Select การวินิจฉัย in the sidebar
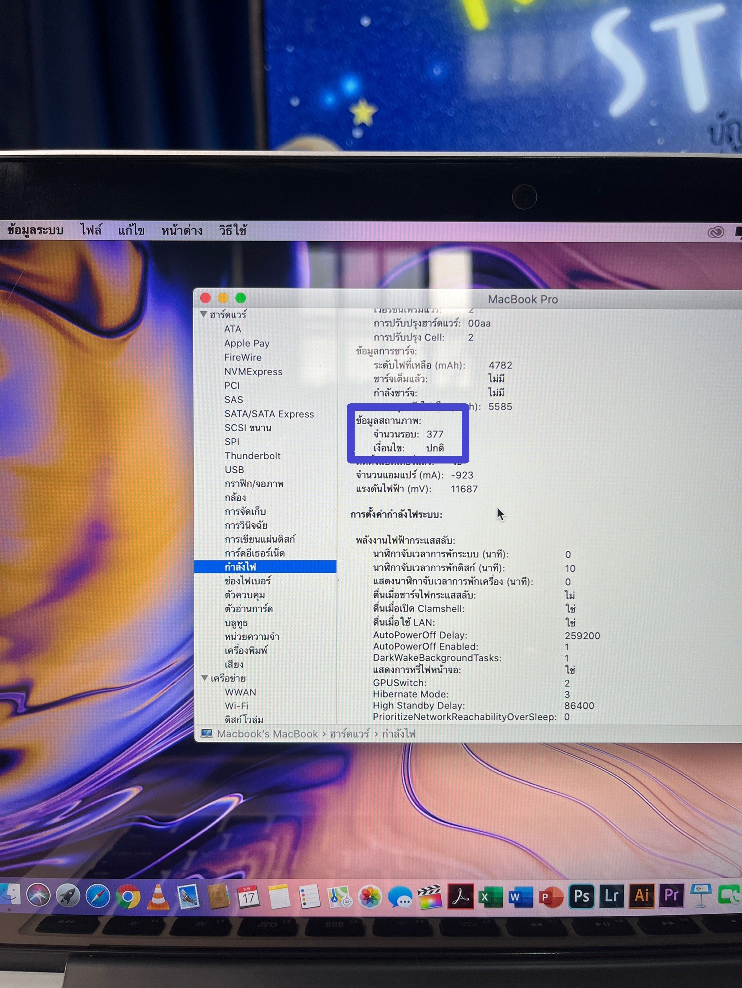This screenshot has height=988, width=742. coord(246,525)
